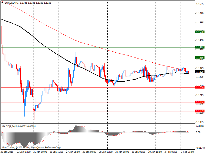
Task: Open the chart menu triangle beside EURUSD,H1
Action: [x=3, y=3]
